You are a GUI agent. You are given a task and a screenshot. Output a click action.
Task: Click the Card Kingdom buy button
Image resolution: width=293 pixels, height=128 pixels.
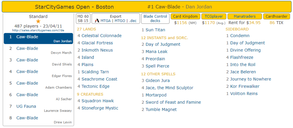point(185,16)
